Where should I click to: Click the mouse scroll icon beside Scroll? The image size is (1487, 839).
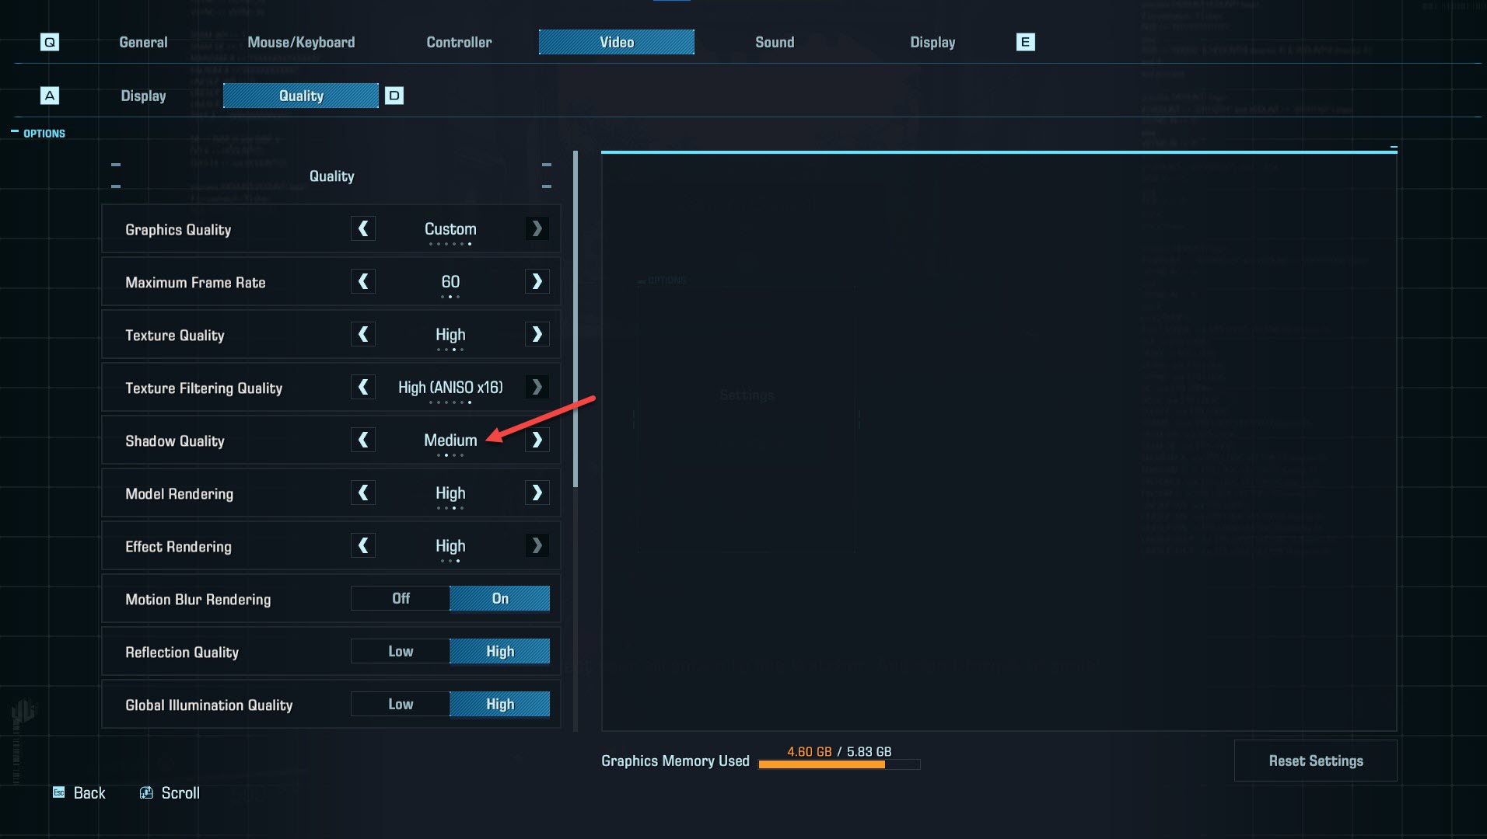[x=145, y=792]
